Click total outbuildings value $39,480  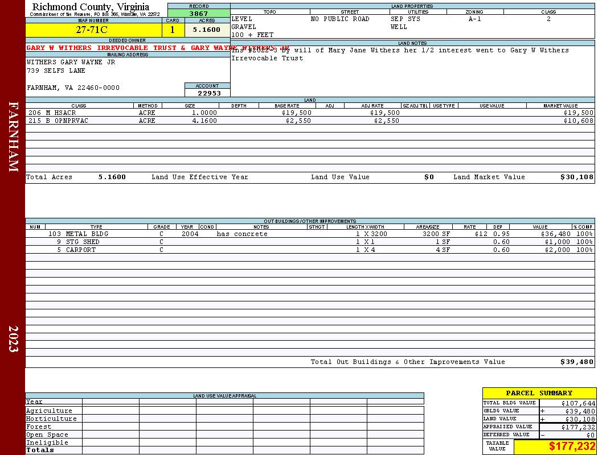(x=577, y=362)
